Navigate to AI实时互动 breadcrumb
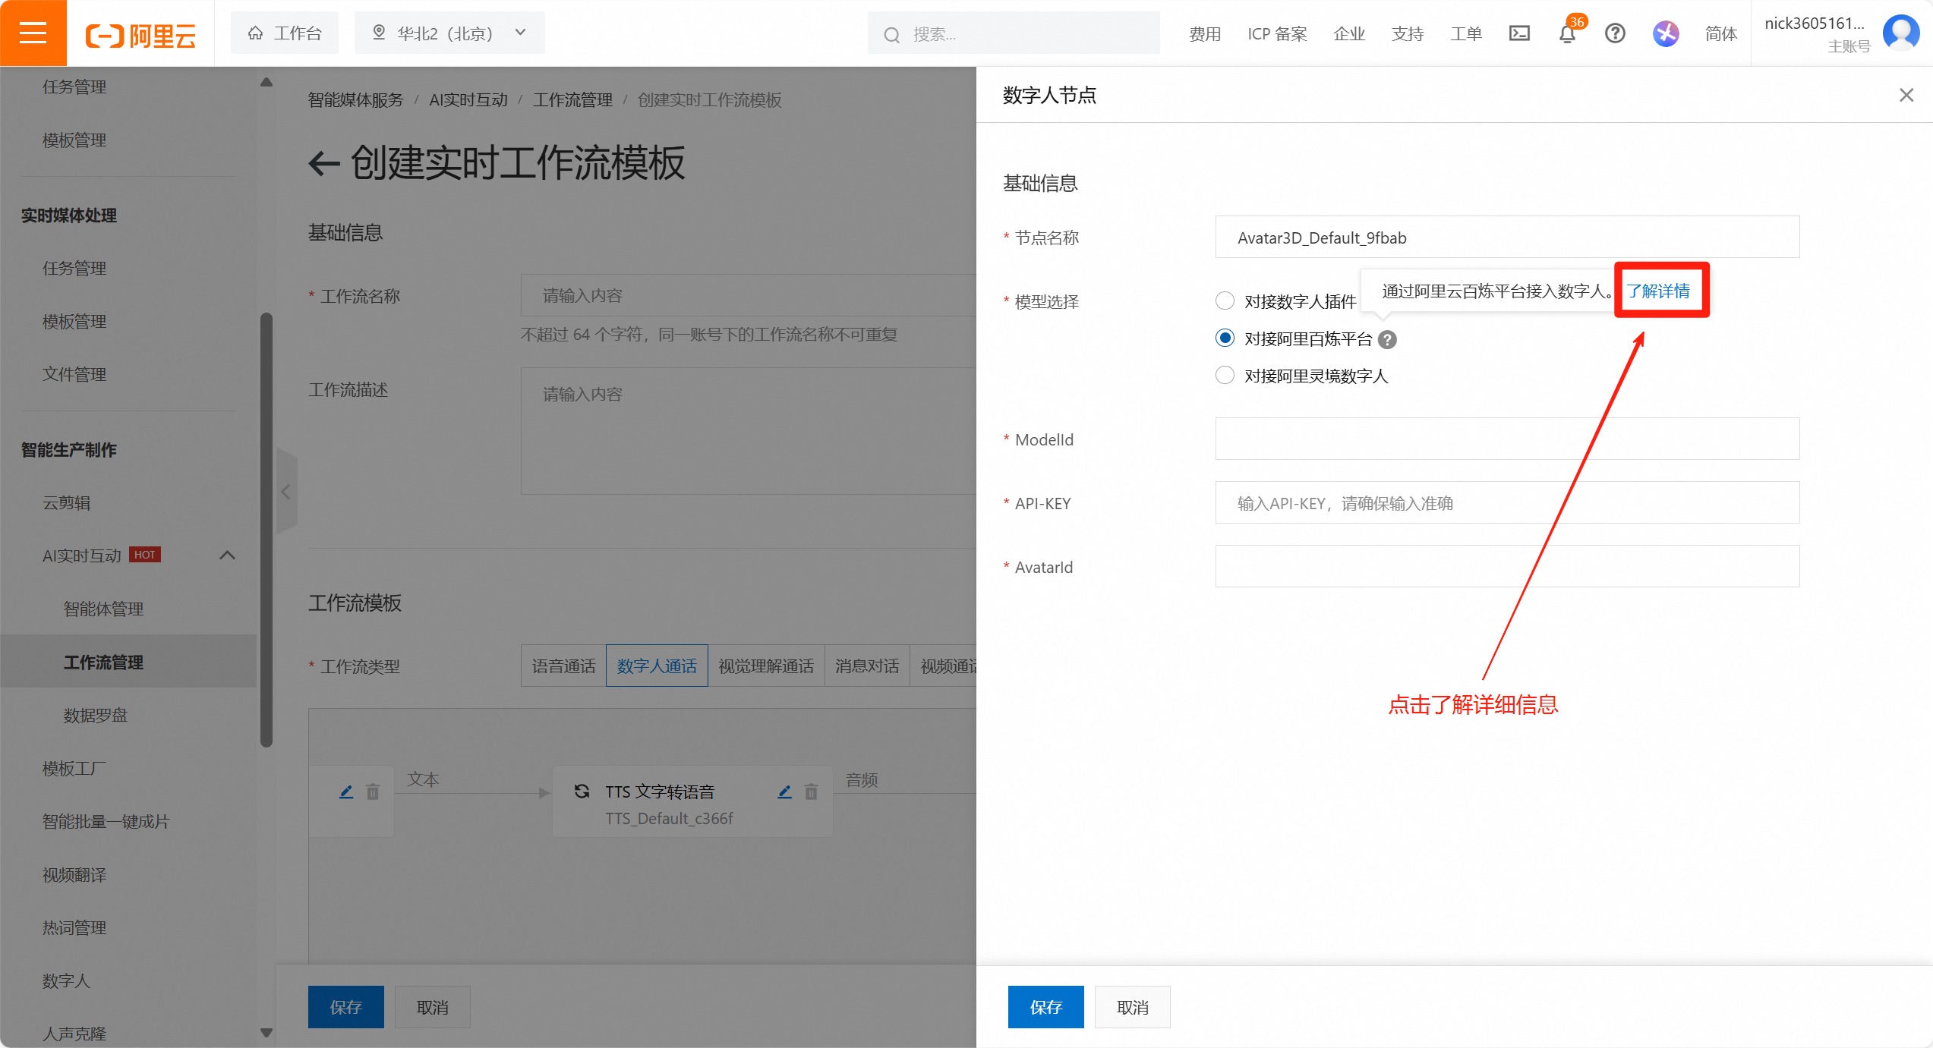The width and height of the screenshot is (1933, 1048). 468,100
